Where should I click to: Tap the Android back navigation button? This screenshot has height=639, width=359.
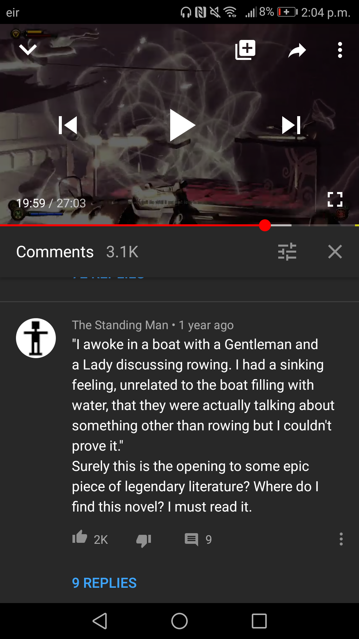click(100, 621)
